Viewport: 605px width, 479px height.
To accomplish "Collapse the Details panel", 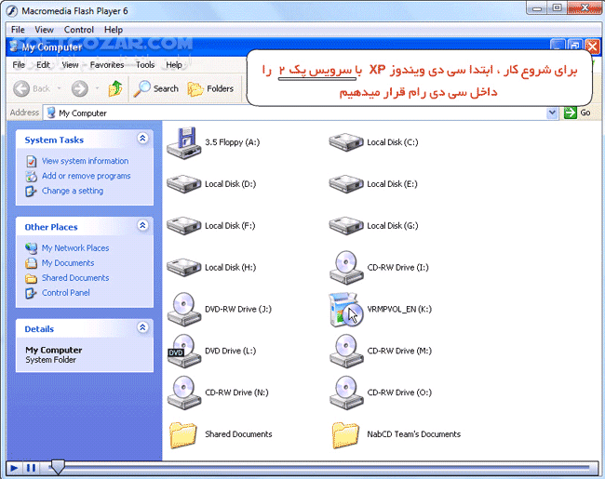I will click(142, 327).
